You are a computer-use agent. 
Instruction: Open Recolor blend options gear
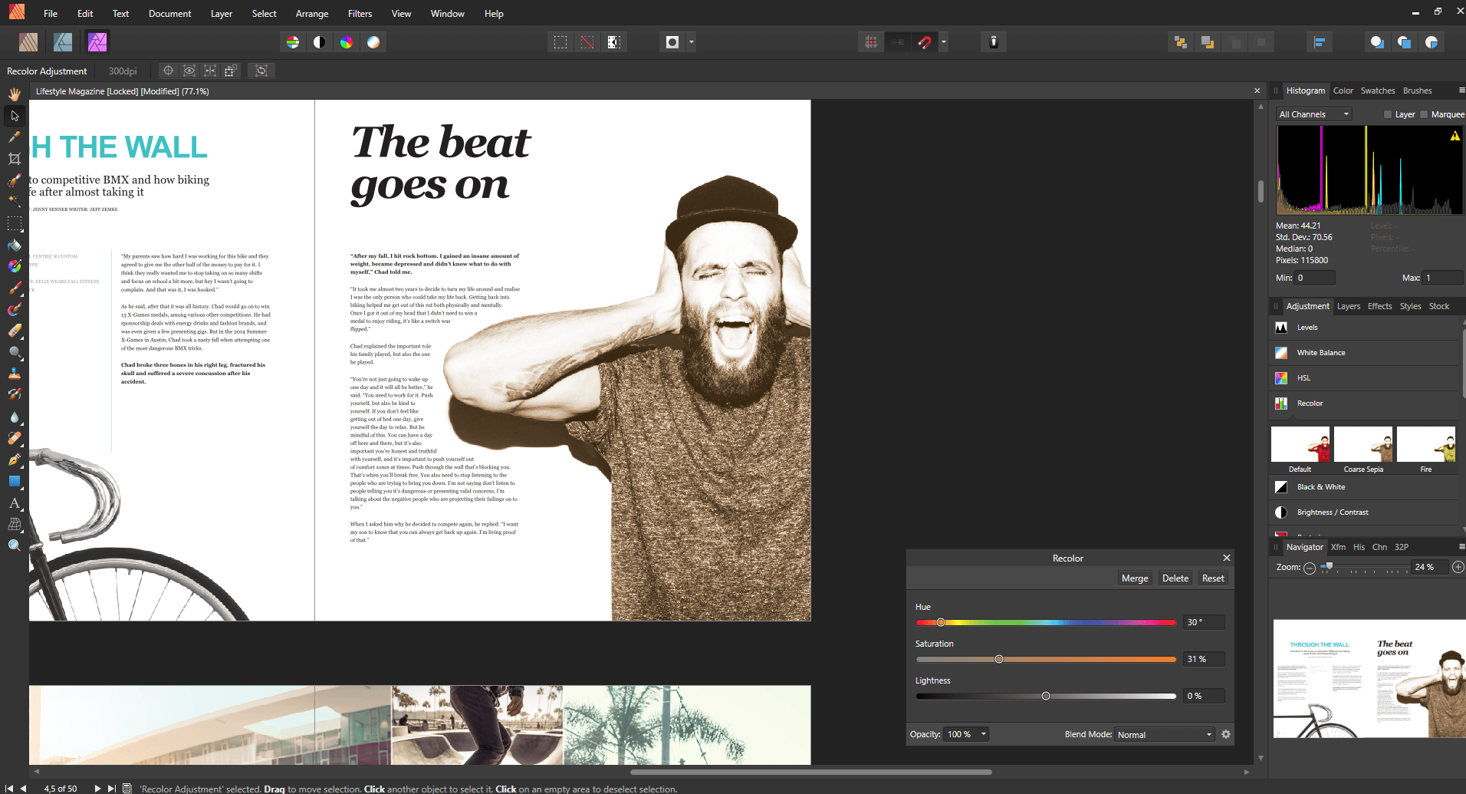tap(1226, 734)
